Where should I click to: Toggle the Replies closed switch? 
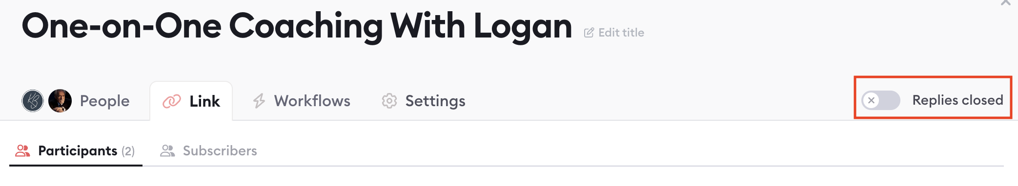pyautogui.click(x=881, y=100)
